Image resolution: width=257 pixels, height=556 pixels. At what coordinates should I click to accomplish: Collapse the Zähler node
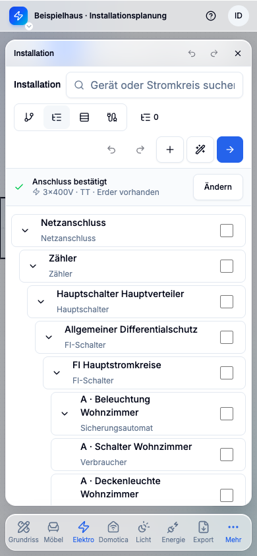coord(33,266)
